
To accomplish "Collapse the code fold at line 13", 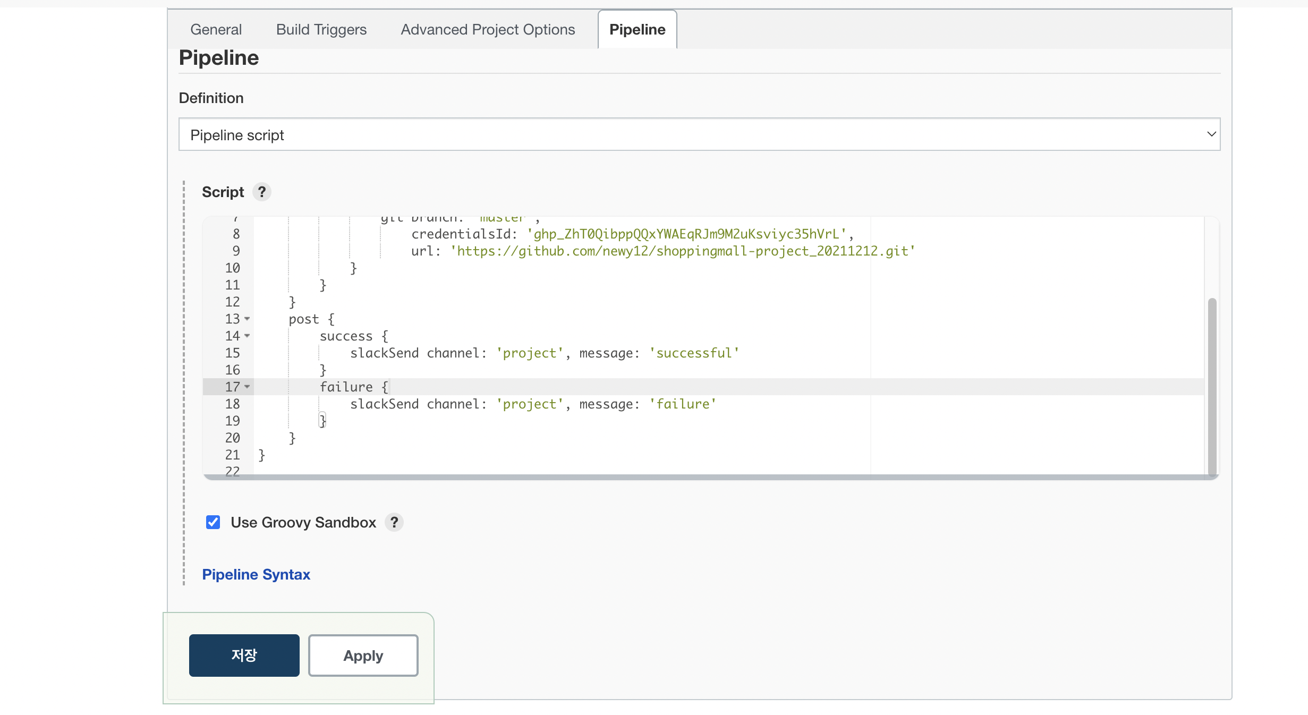I will click(247, 319).
